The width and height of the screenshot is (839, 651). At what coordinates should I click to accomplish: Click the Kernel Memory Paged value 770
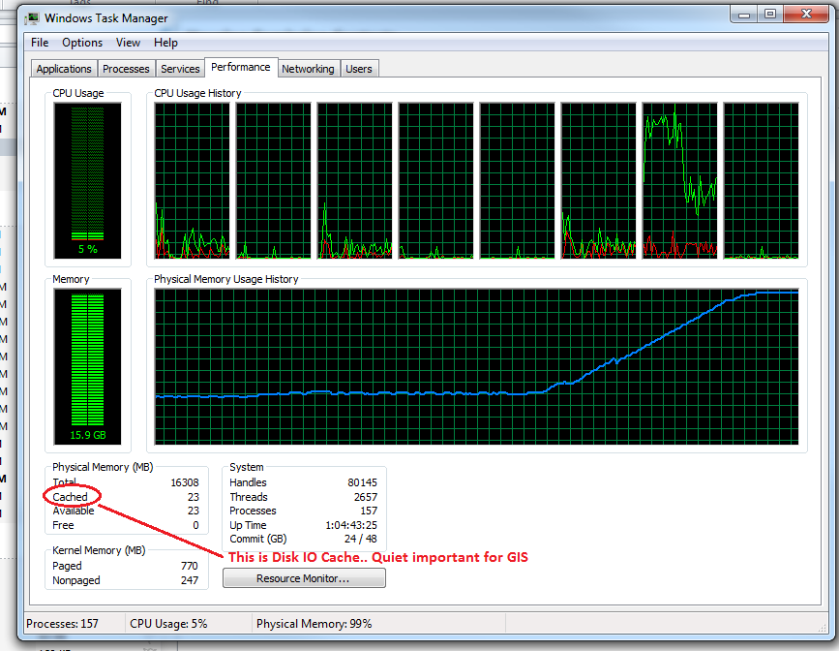click(190, 566)
